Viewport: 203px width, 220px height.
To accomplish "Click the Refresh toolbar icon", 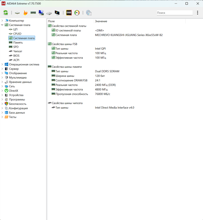I will pyautogui.click(x=6, y=13).
